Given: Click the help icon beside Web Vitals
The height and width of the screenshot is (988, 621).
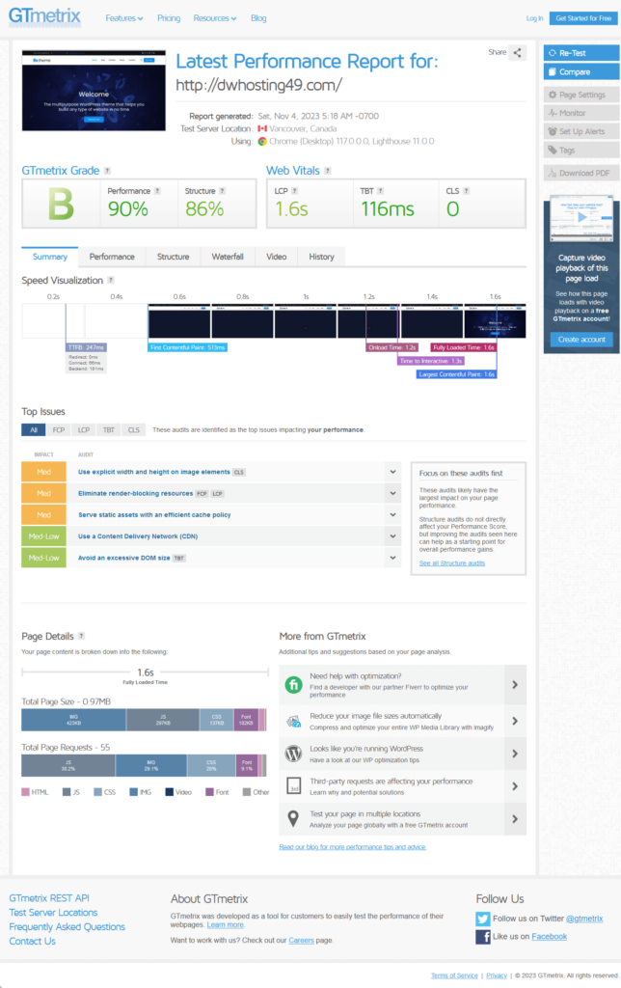Looking at the screenshot, I should (x=328, y=171).
